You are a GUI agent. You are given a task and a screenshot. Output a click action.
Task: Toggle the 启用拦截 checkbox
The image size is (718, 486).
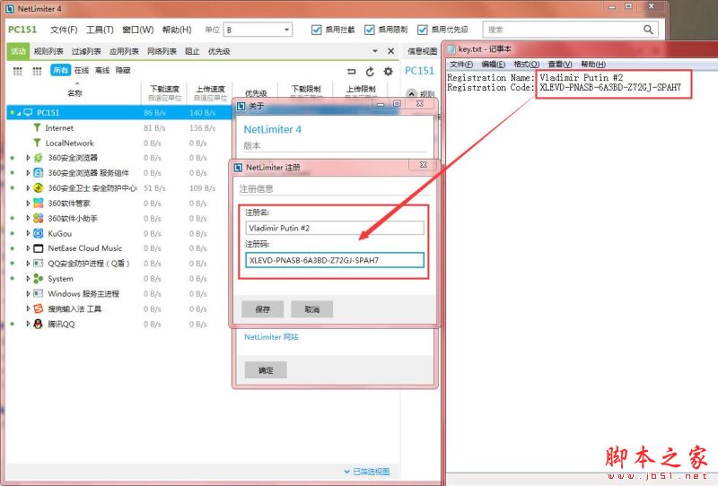coord(317,30)
